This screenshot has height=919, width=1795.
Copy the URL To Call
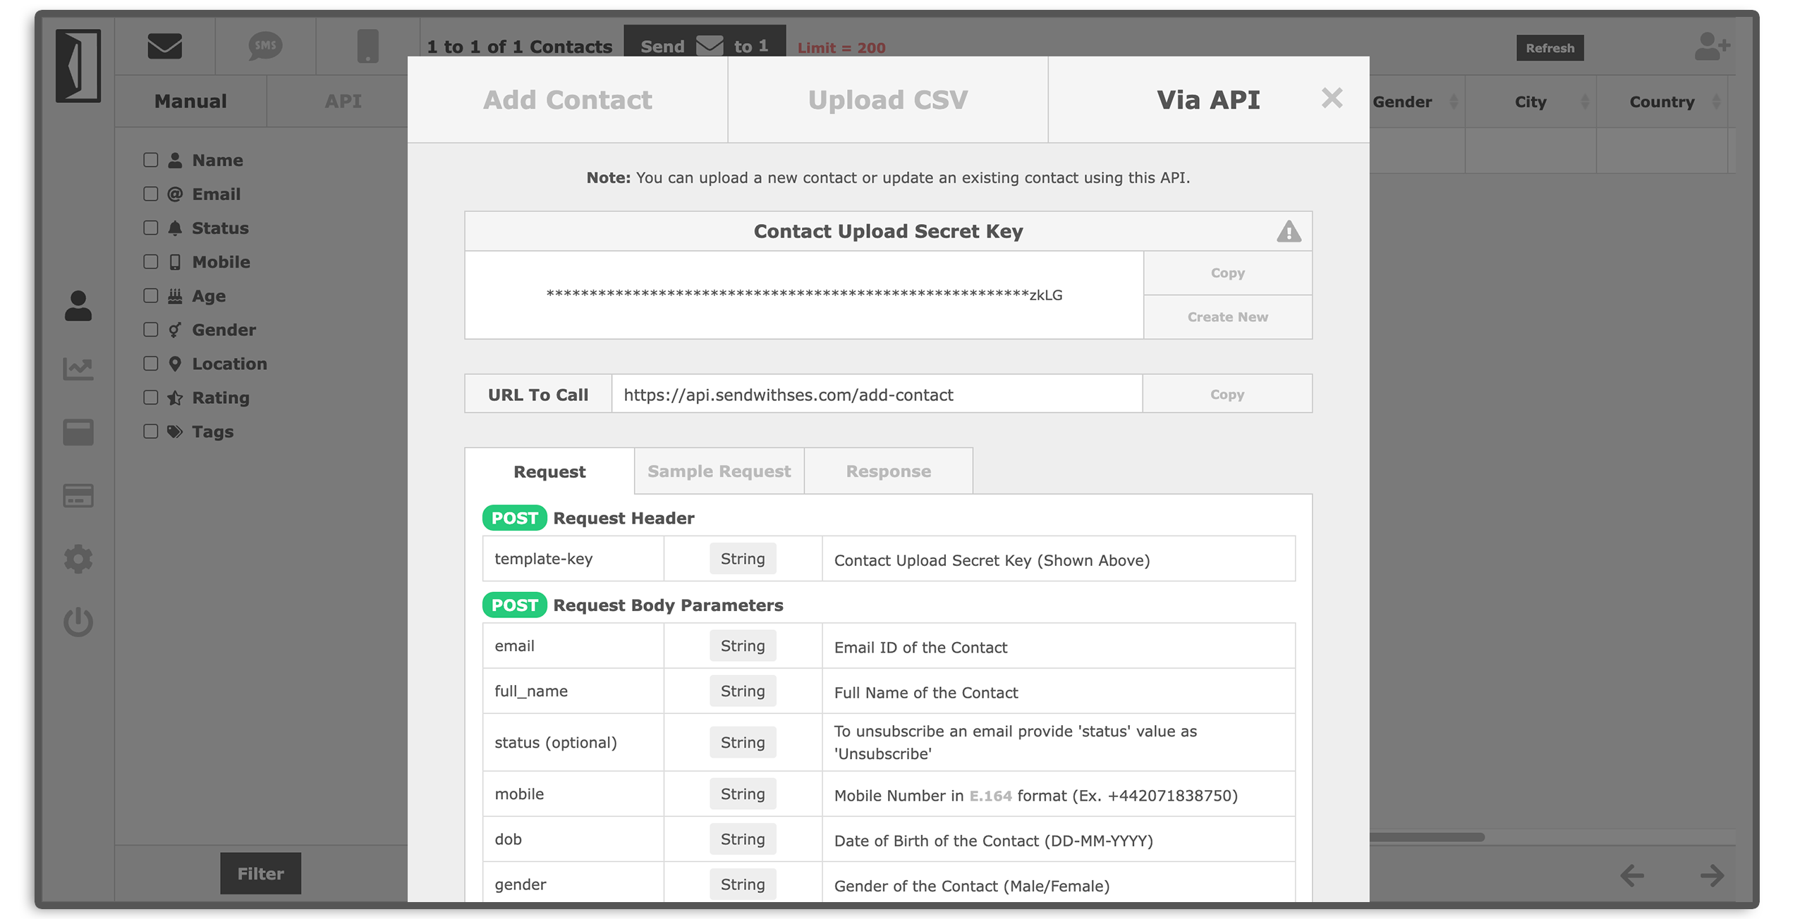[x=1227, y=395]
